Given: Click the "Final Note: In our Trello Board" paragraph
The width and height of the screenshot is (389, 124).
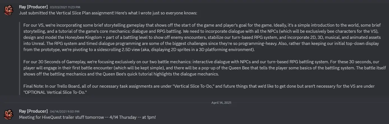Looking at the screenshot, I should pos(199,89).
